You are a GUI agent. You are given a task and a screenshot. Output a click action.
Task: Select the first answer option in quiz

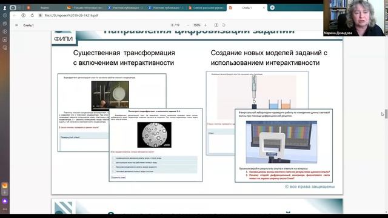pyautogui.click(x=155, y=158)
